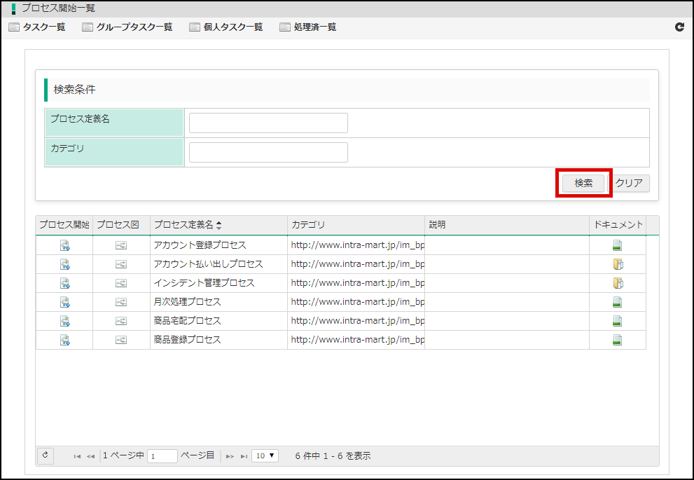The height and width of the screenshot is (480, 694).
Task: Open the タスク一覧 menu item
Action: (x=37, y=27)
